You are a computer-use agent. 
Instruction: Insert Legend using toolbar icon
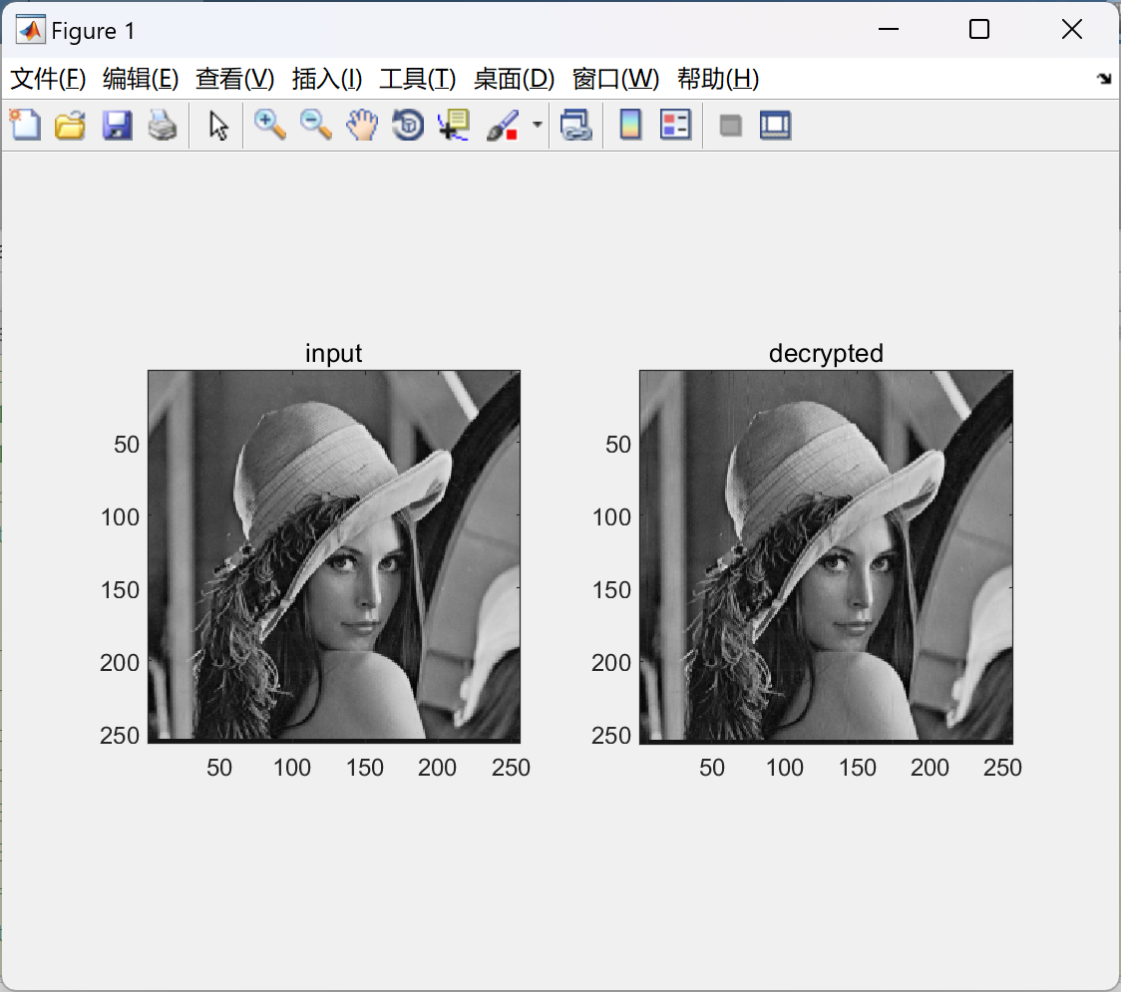pos(675,125)
